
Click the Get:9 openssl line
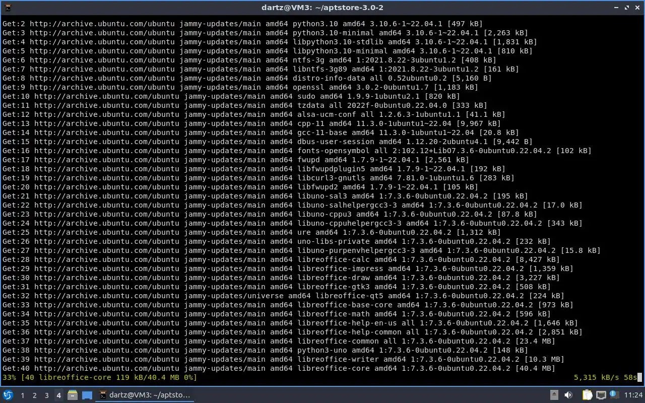tap(240, 87)
